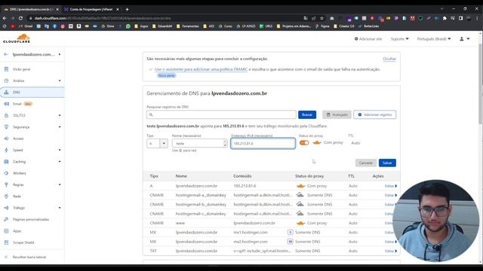Open the Apps menu item
The height and width of the screenshot is (271, 483).
pyautogui.click(x=17, y=231)
